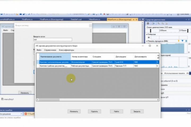Select the Комплект рабочих документов cell
Viewport: 191px width, 127px height.
coord(55,66)
